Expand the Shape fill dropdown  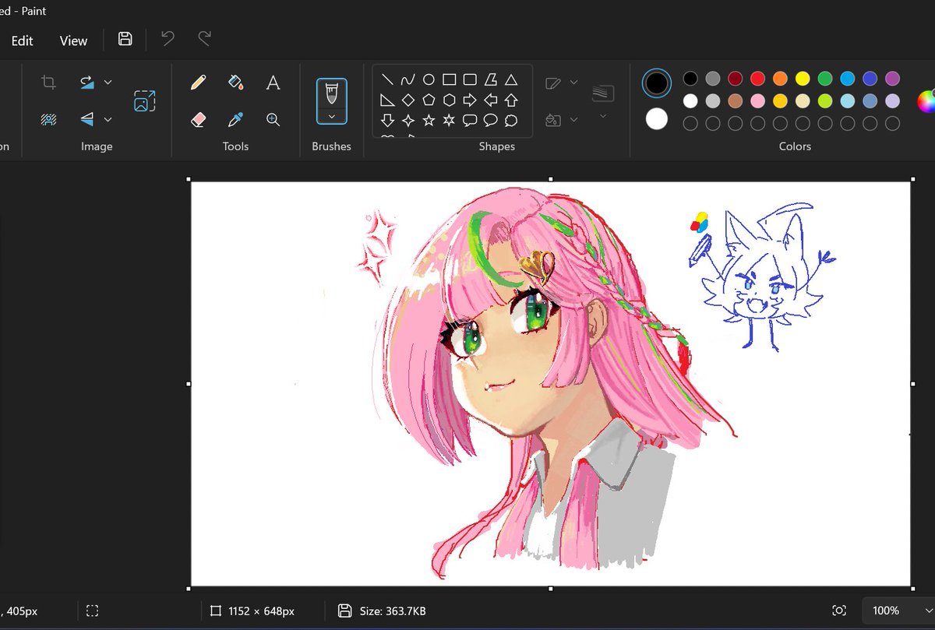point(574,119)
